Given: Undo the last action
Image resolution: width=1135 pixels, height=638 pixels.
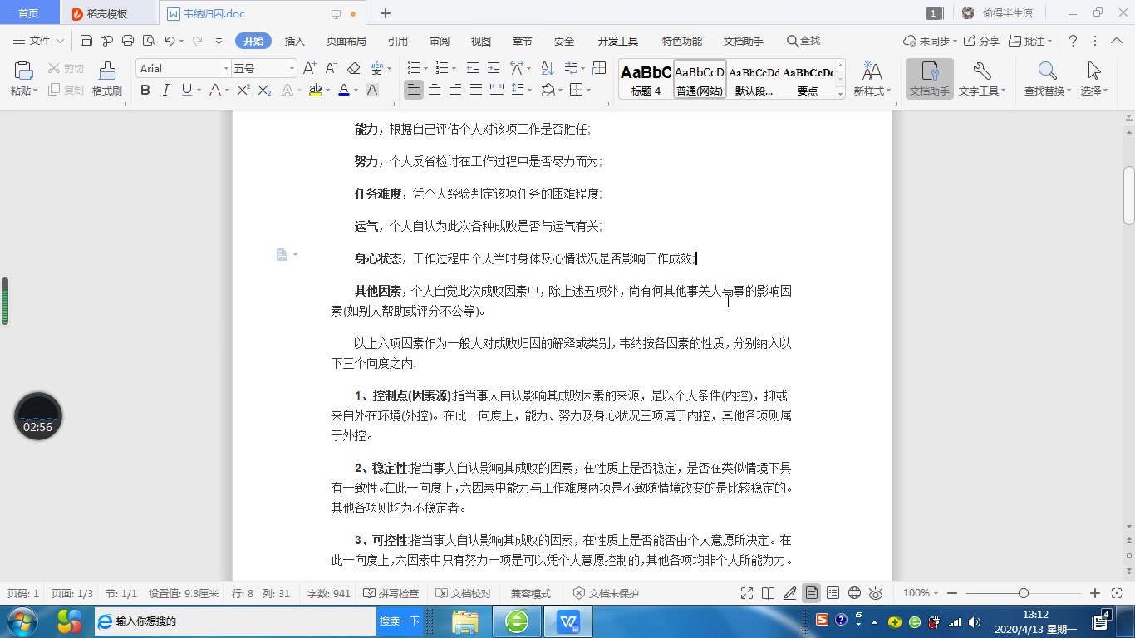Looking at the screenshot, I should (x=170, y=41).
